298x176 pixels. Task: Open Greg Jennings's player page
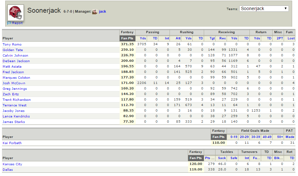[x=15, y=88]
